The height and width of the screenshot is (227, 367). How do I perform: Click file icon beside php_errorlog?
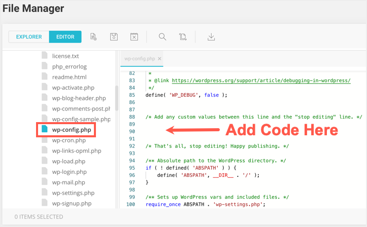[45, 66]
